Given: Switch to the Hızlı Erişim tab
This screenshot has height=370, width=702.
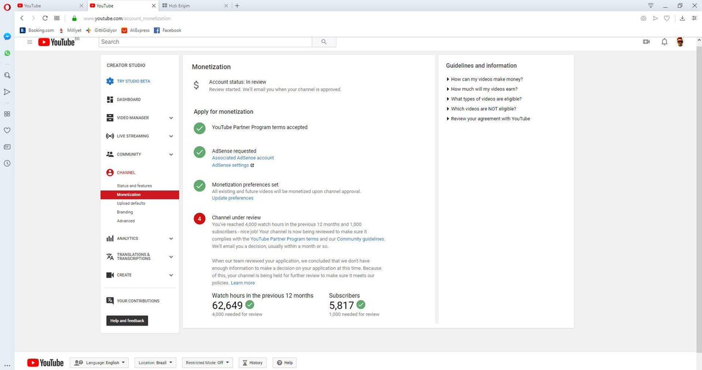Looking at the screenshot, I should click(194, 5).
